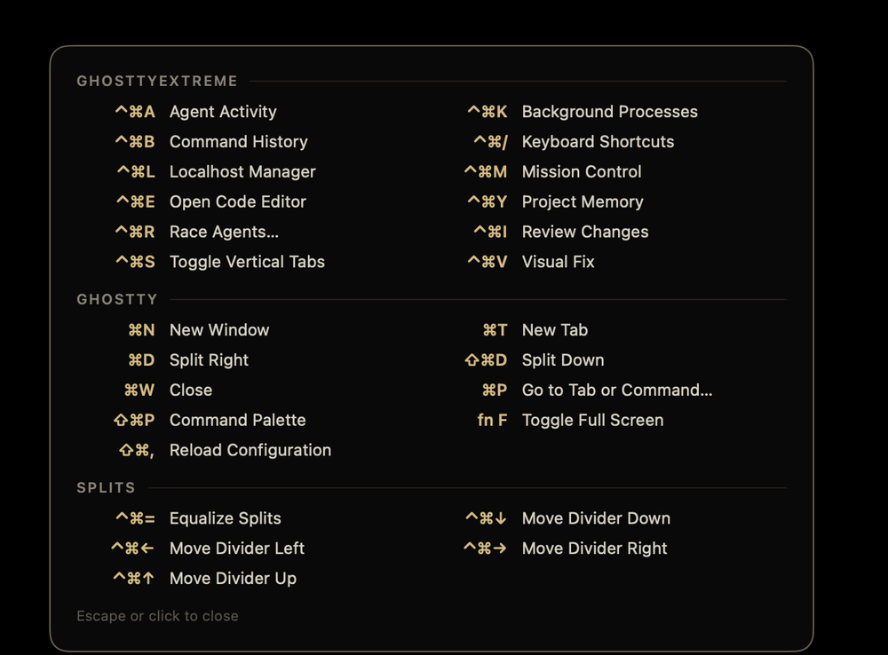
Task: Open Mission Control from the list
Action: point(552,171)
